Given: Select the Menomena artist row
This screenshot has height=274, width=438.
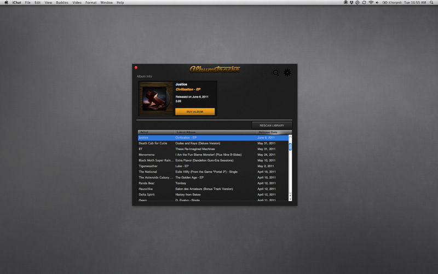Looking at the screenshot, I should [214, 155].
